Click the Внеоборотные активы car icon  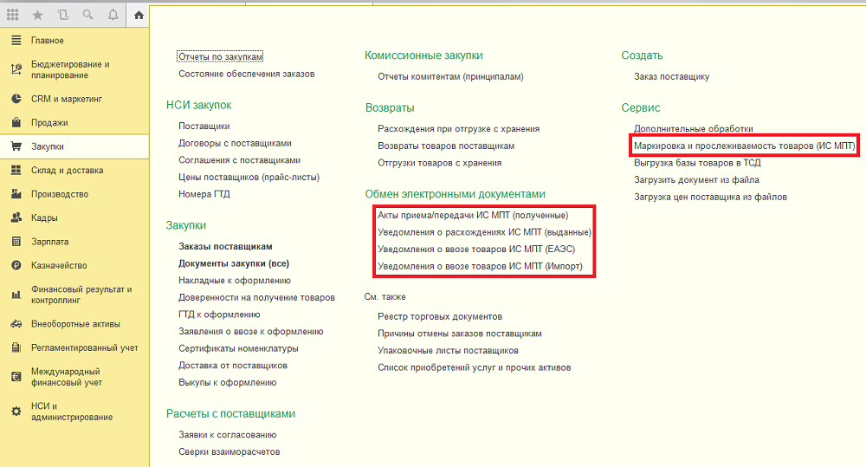(16, 324)
